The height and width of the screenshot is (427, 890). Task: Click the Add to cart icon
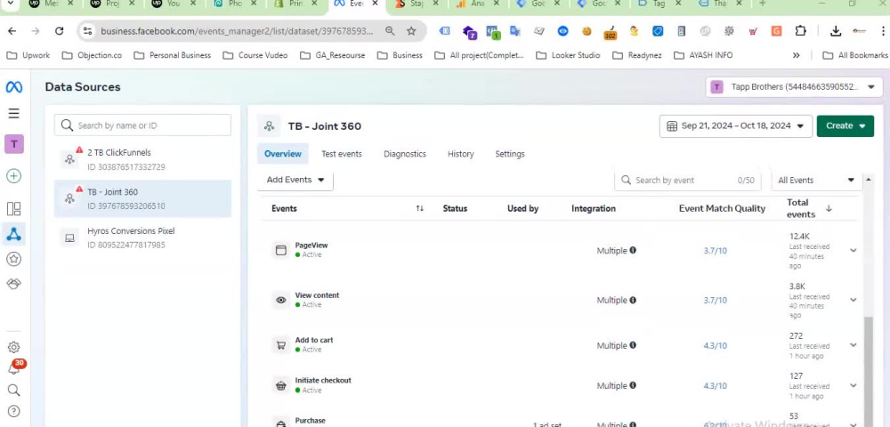click(x=281, y=345)
